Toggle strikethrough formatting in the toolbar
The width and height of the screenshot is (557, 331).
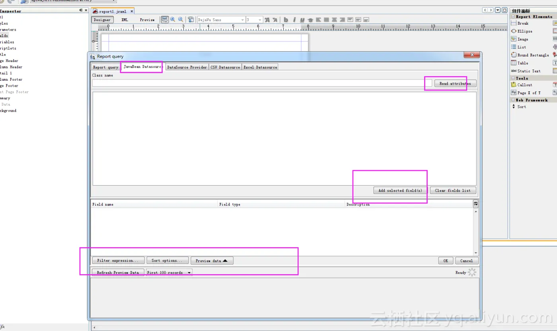(x=310, y=20)
